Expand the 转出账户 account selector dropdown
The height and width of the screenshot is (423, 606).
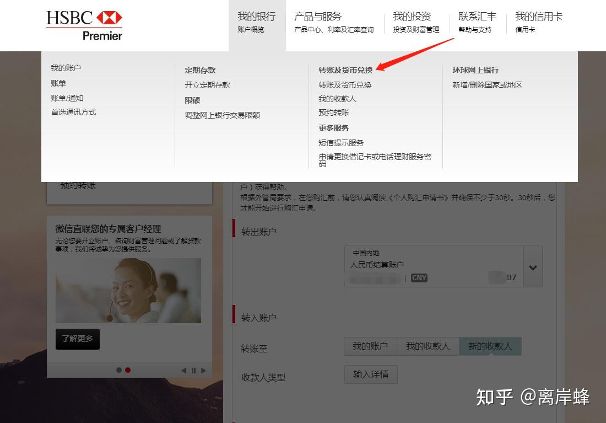click(x=532, y=266)
